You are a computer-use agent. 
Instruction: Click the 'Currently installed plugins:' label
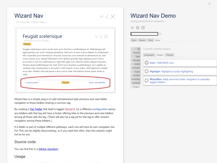point(157,49)
